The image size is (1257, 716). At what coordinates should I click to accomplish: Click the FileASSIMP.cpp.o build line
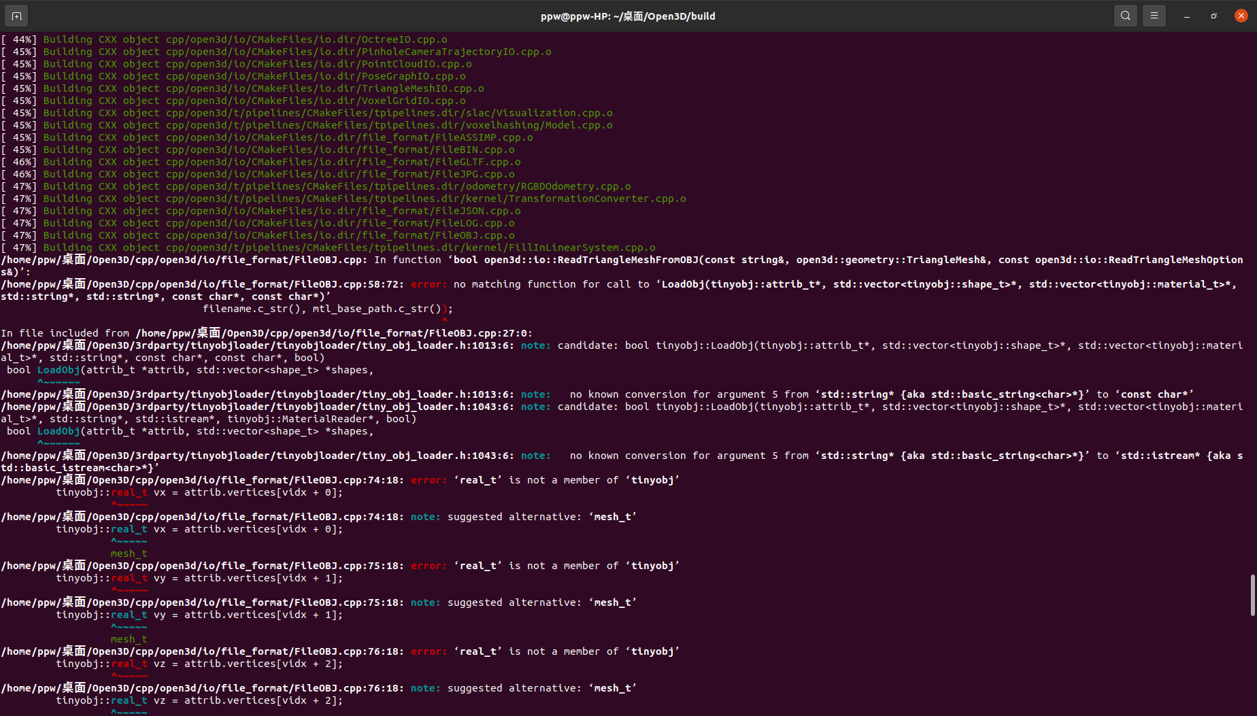[267, 137]
